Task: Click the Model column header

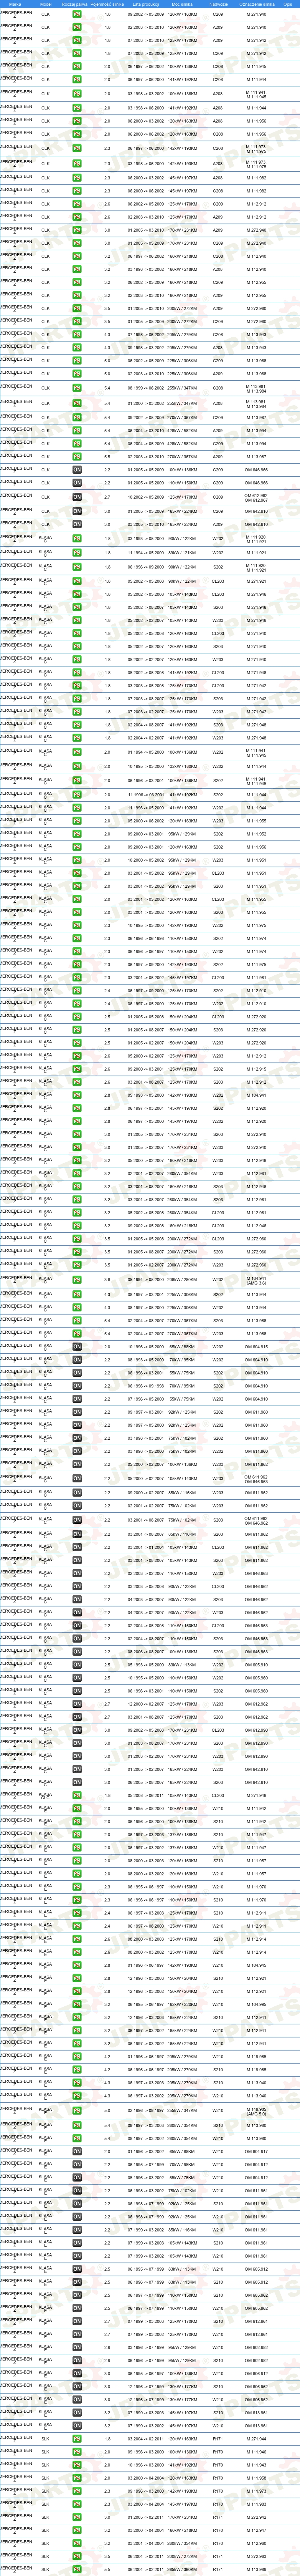Action: [x=45, y=4]
